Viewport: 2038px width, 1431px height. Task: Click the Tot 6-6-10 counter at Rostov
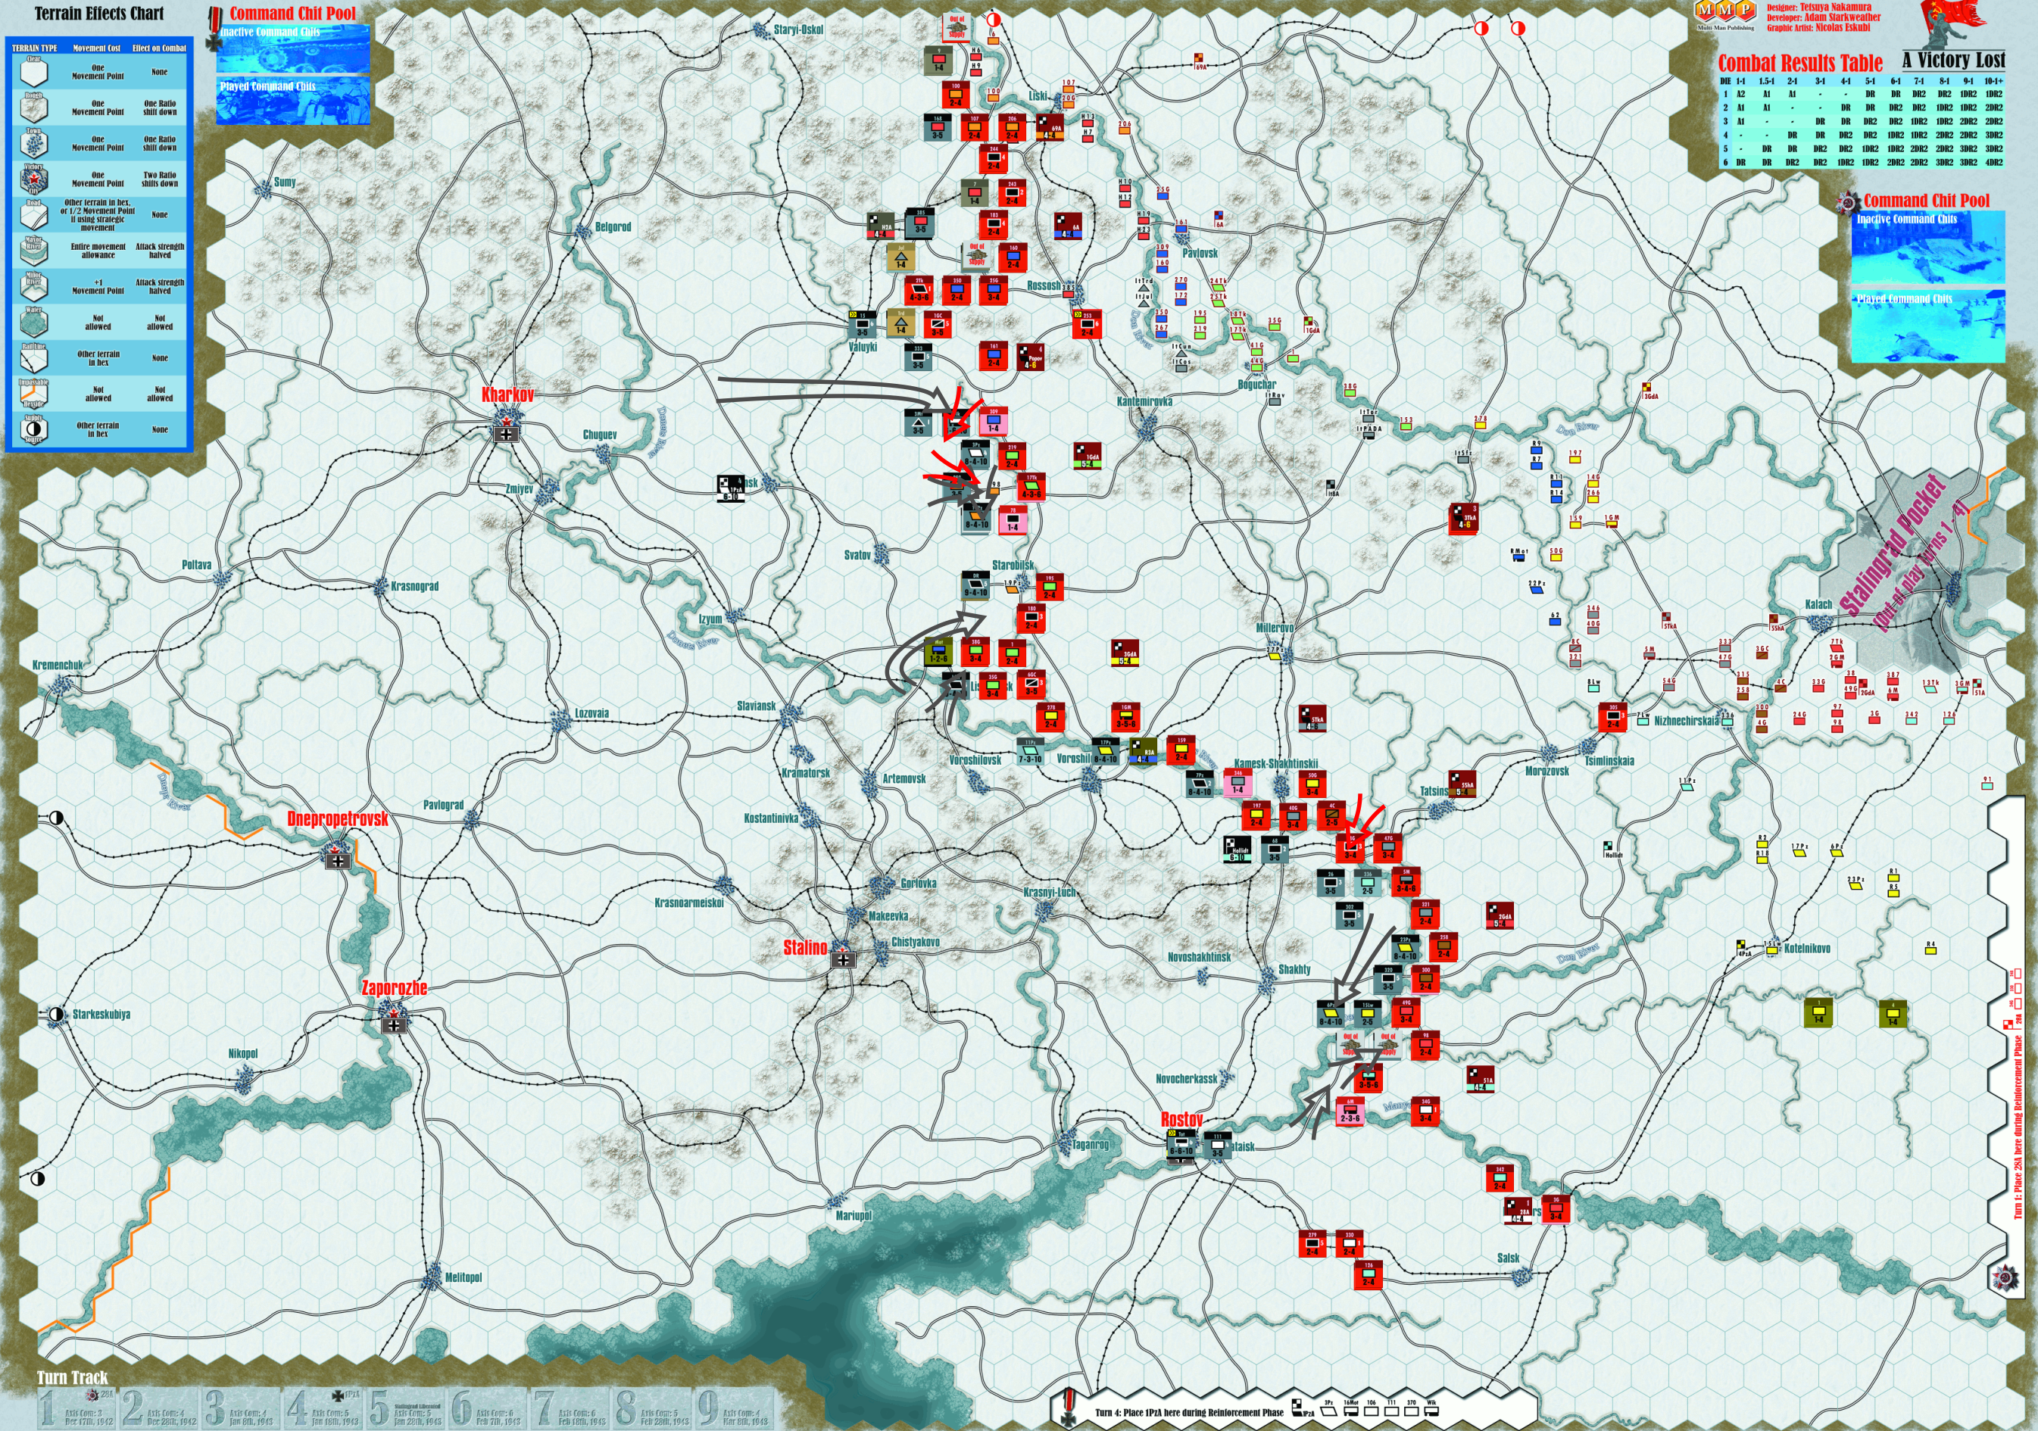click(x=1181, y=1145)
